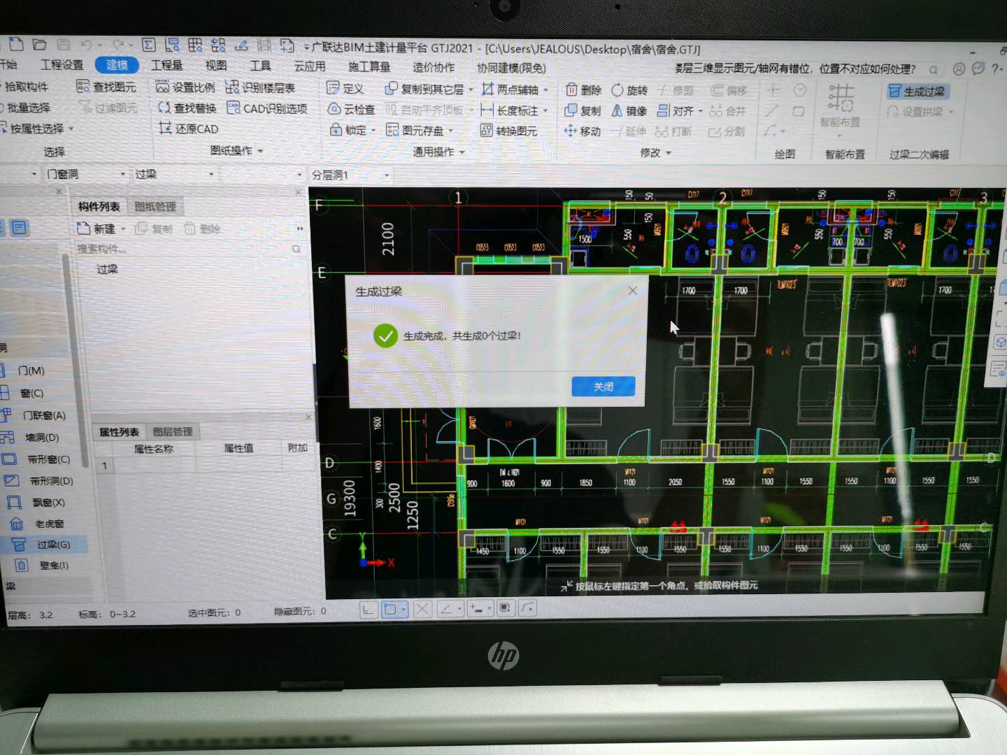Open the 两点辅轴 dropdown arrow
Screen dimensions: 1007x755
[545, 90]
